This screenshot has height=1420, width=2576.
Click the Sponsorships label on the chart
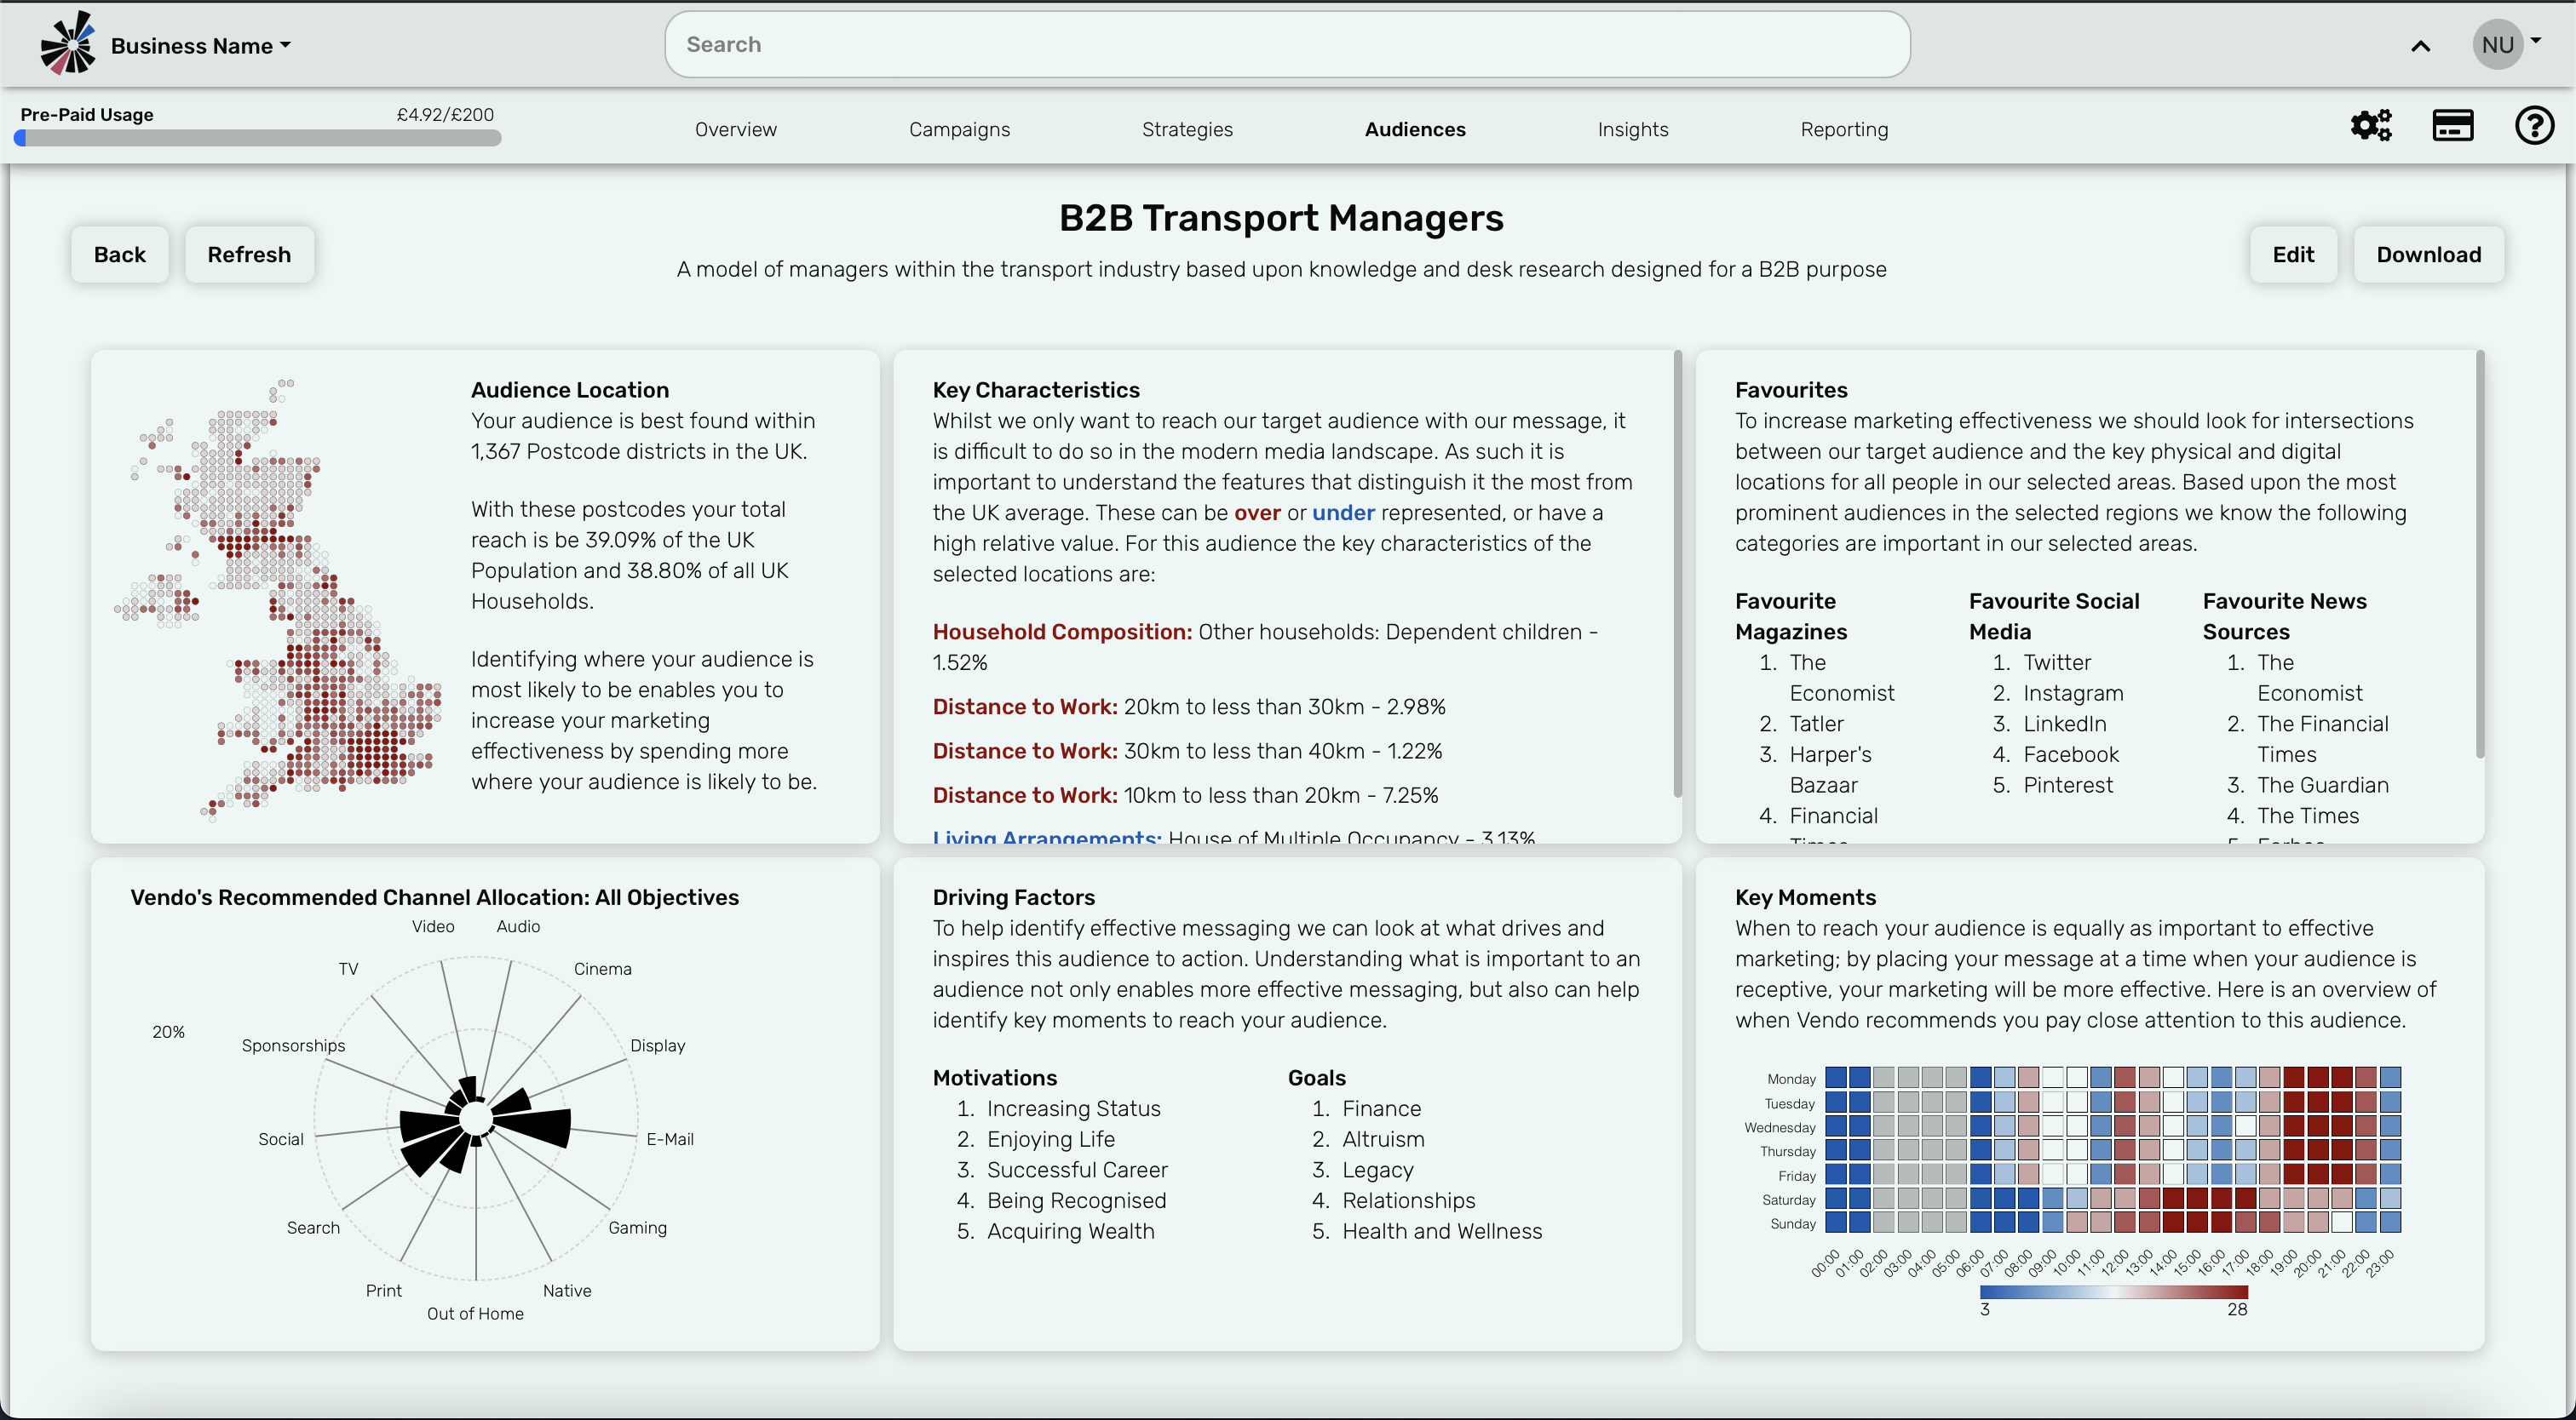(x=293, y=1045)
